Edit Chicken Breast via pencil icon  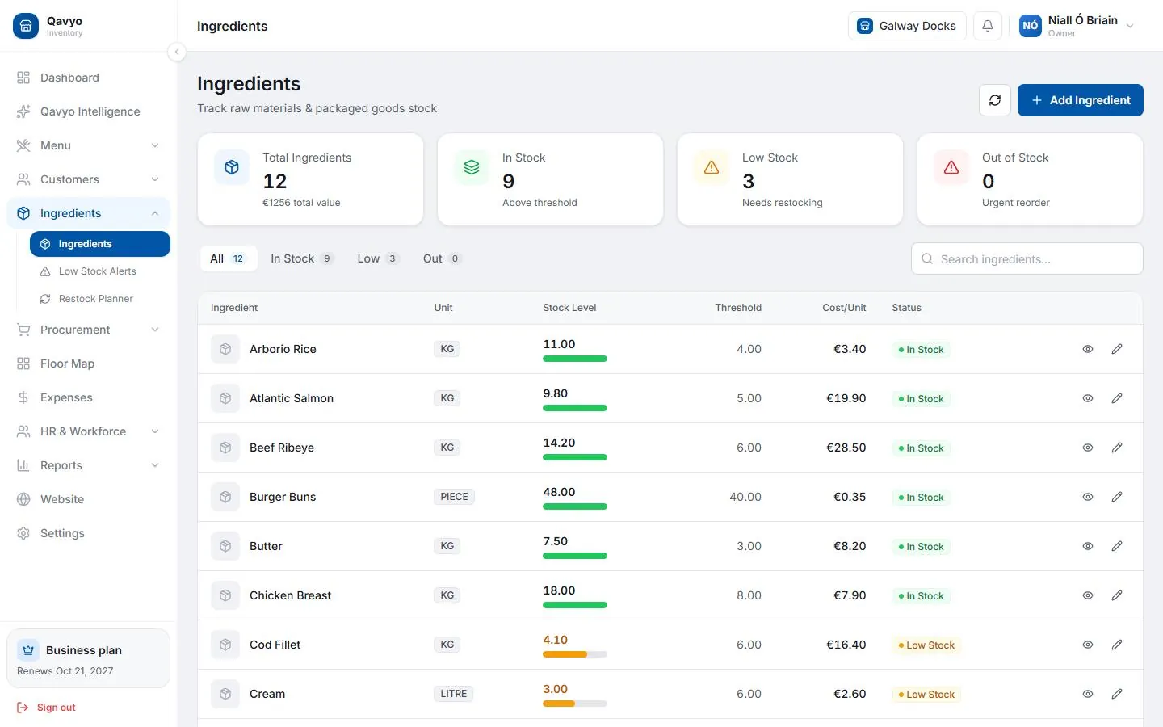click(1117, 595)
